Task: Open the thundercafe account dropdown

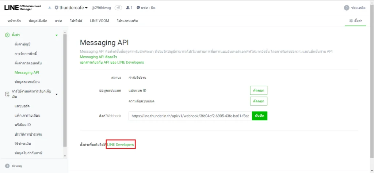Action: [x=73, y=8]
